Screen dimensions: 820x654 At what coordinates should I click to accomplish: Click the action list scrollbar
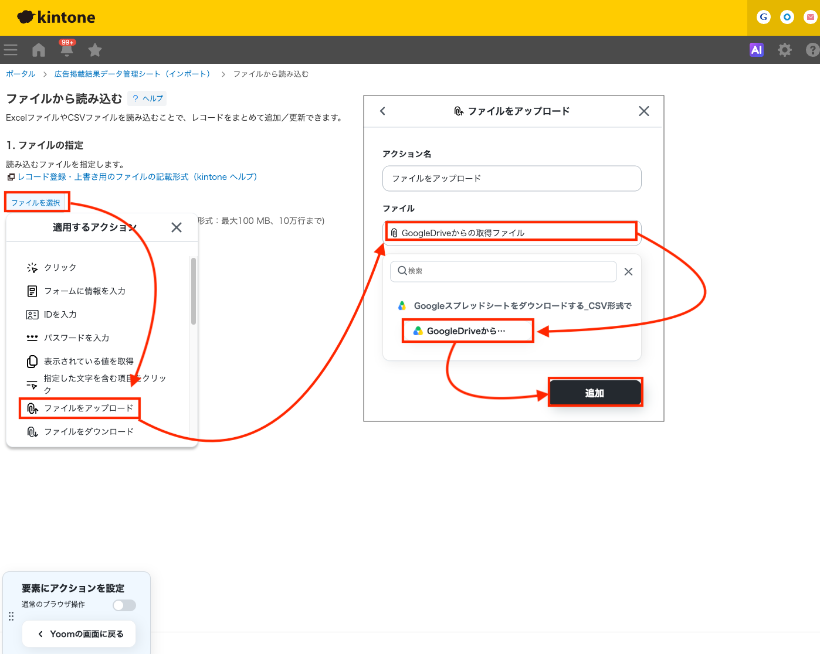(x=193, y=291)
